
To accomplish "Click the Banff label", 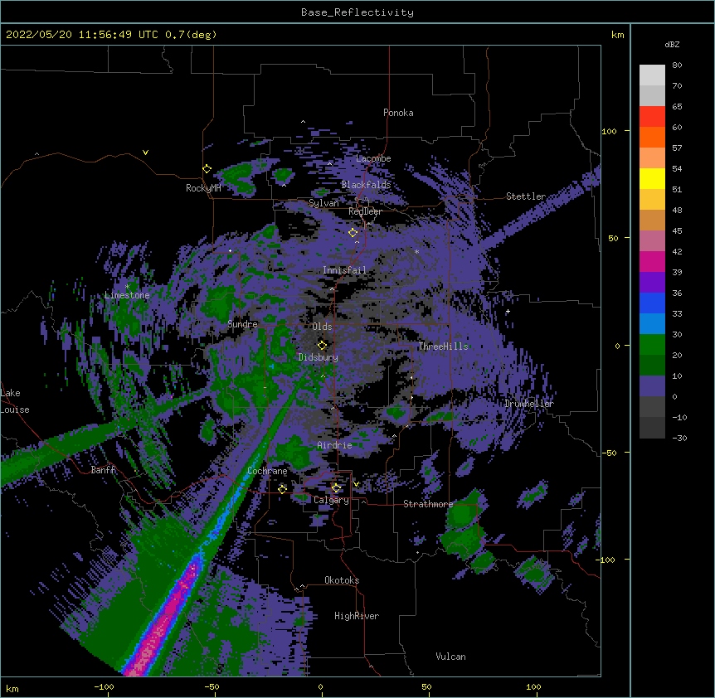I will 103,470.
